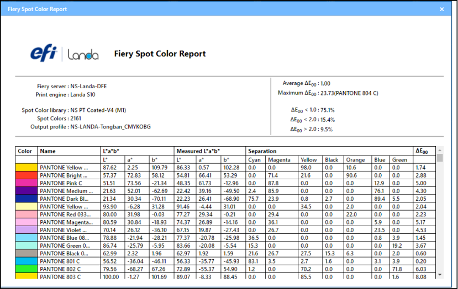This screenshot has width=458, height=289.
Task: Select the PANTONE Black 0 swatch
Action: [x=26, y=253]
